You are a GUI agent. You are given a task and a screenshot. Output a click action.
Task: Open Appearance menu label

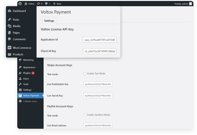(x=29, y=67)
